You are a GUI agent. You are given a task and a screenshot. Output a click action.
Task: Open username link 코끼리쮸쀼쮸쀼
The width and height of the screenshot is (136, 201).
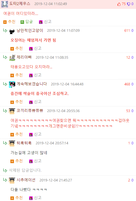coord(30,111)
